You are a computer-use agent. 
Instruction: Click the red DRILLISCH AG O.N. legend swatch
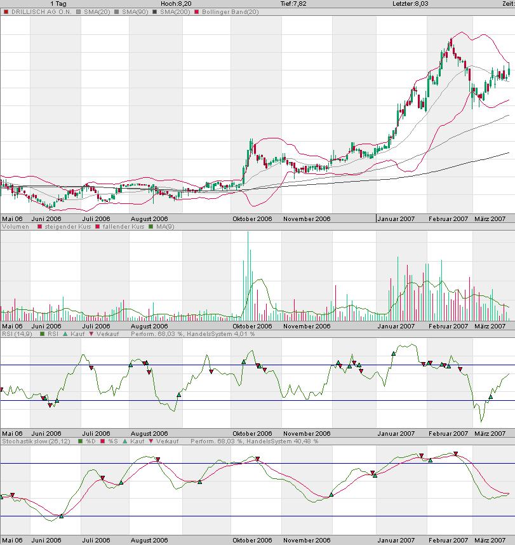[6, 12]
